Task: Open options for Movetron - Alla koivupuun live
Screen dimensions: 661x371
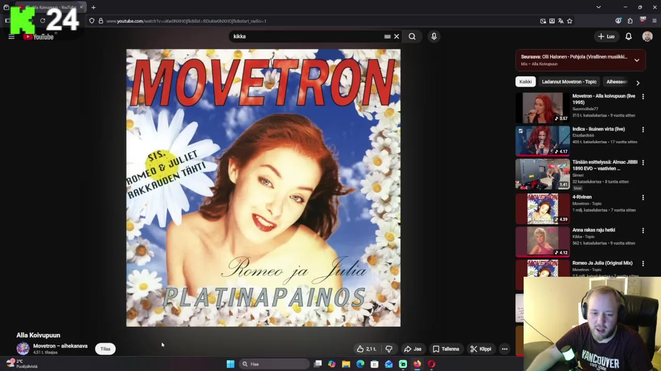Action: [x=643, y=96]
